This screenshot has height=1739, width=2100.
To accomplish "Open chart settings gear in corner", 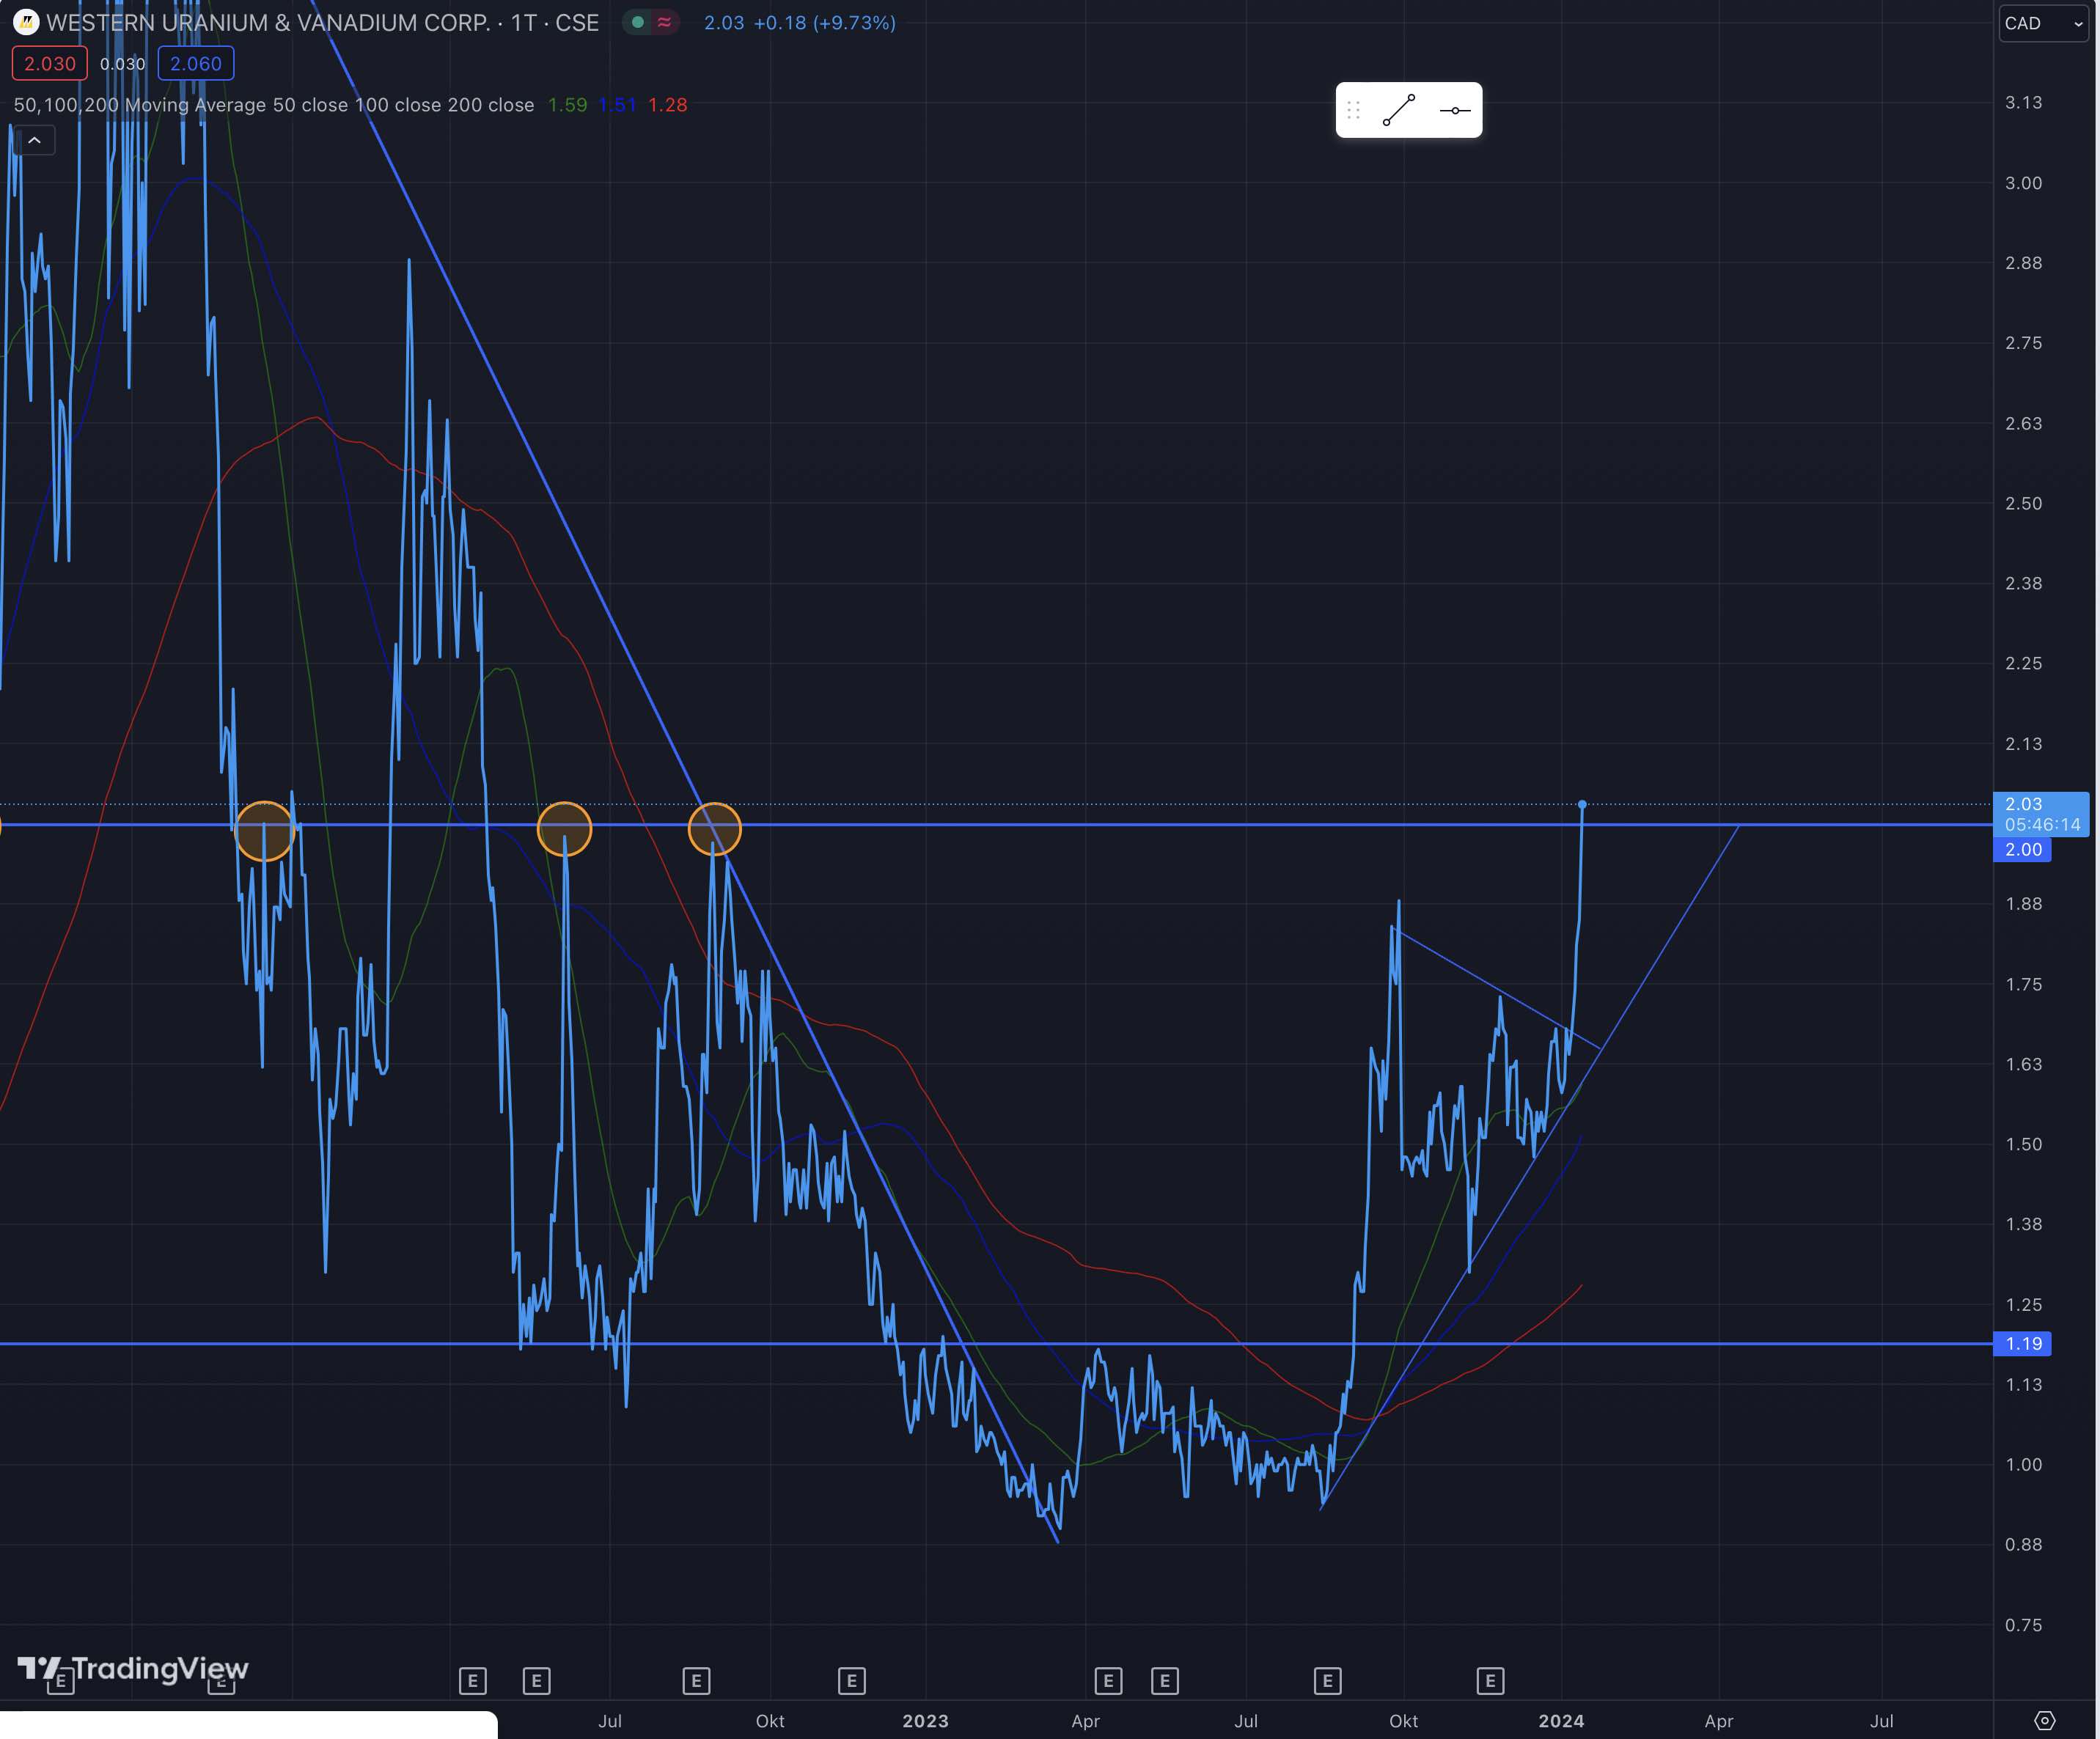I will (x=2044, y=1720).
